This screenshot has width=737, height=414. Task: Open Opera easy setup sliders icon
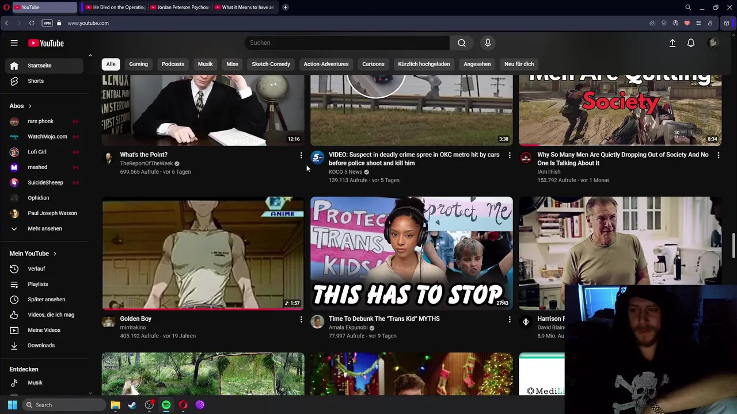point(698,23)
